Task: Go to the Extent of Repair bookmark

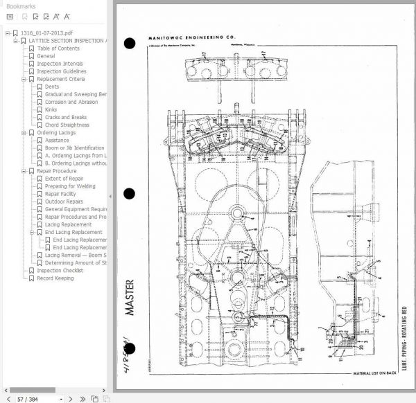Action: (64, 179)
